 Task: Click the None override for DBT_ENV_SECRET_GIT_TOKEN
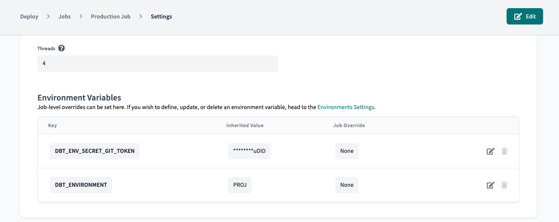click(347, 151)
